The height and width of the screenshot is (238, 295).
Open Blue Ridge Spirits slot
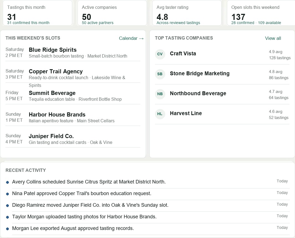(x=53, y=50)
